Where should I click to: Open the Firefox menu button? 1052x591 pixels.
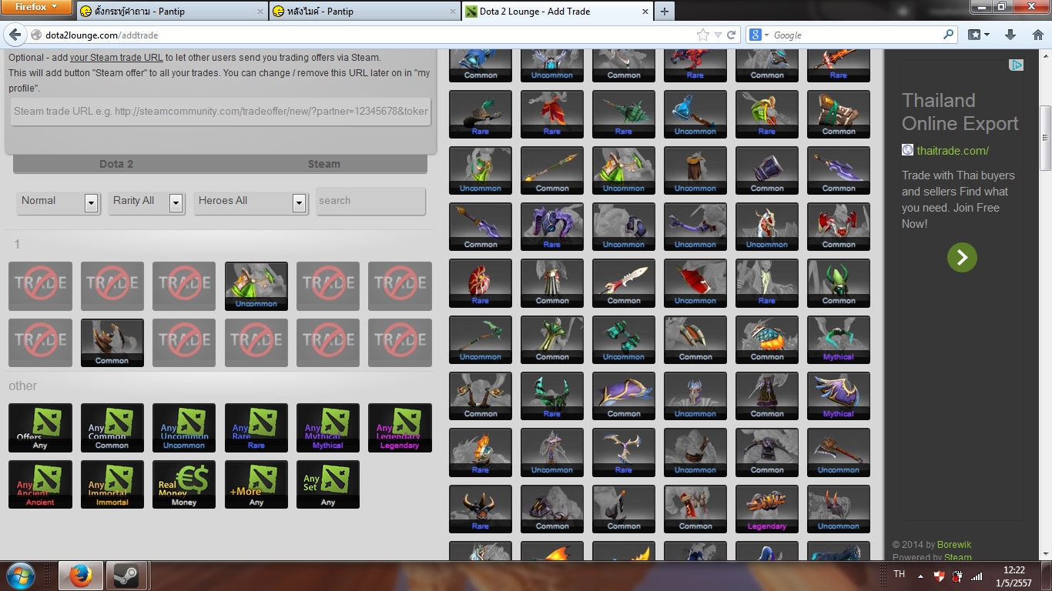point(37,7)
